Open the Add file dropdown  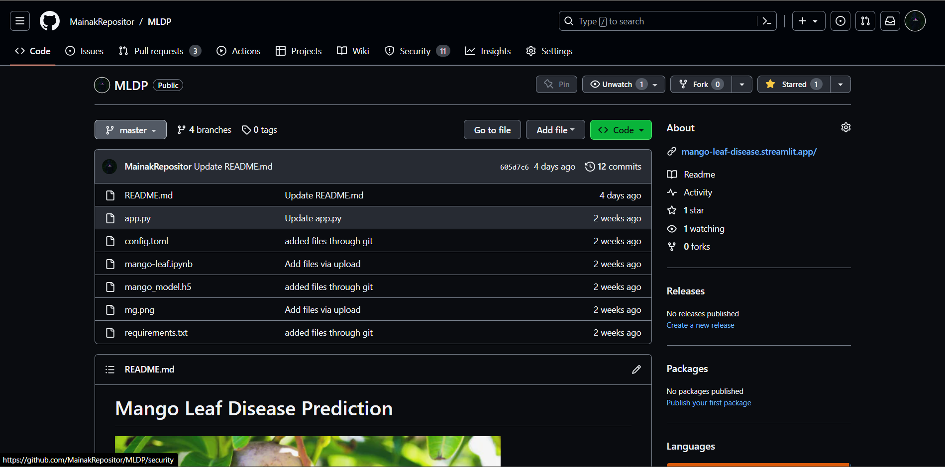click(555, 130)
